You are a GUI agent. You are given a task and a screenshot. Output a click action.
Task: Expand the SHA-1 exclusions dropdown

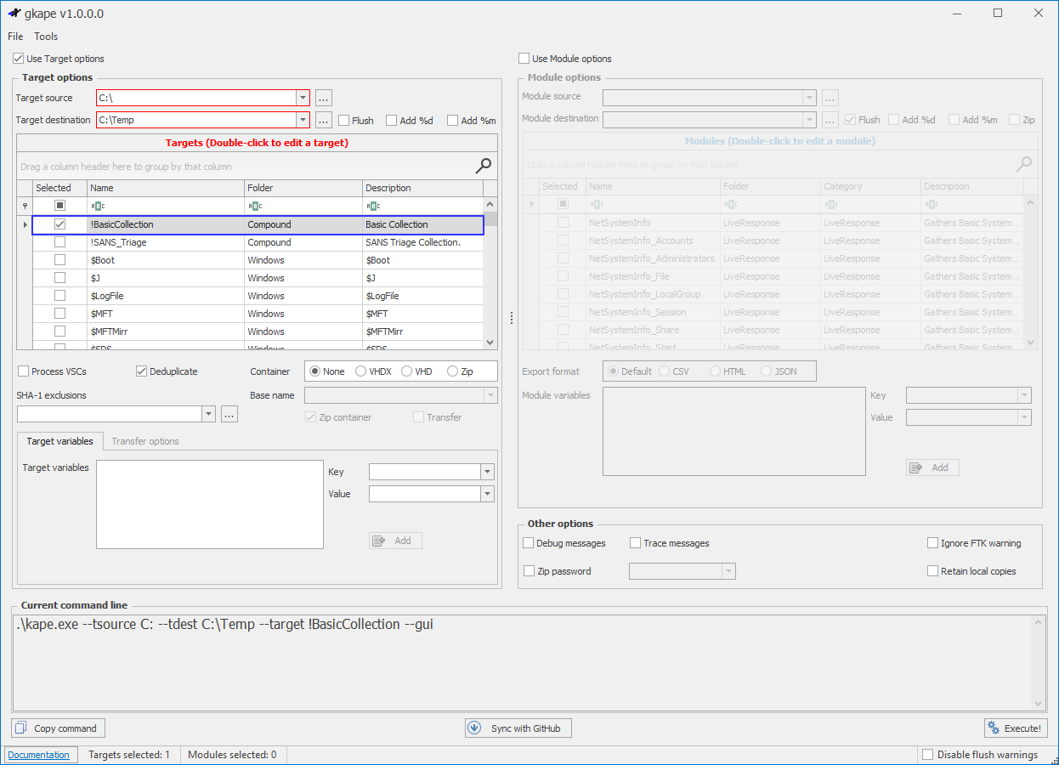coord(207,414)
